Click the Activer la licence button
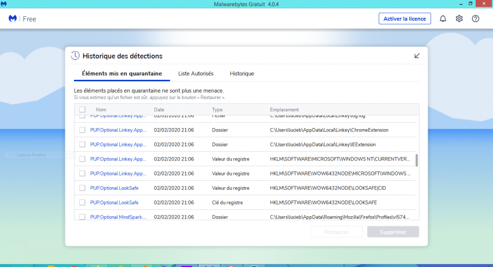The height and width of the screenshot is (267, 493). pos(404,19)
